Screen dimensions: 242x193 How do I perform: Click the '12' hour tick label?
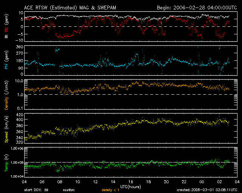tap(95, 182)
